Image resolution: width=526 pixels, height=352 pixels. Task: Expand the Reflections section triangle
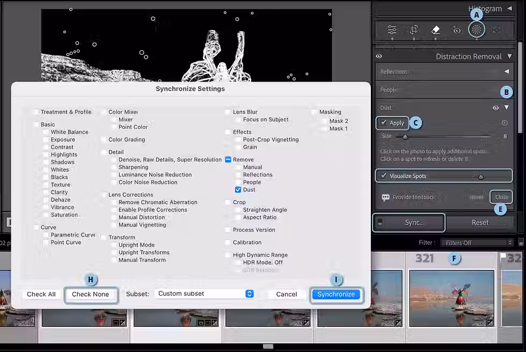tap(507, 71)
